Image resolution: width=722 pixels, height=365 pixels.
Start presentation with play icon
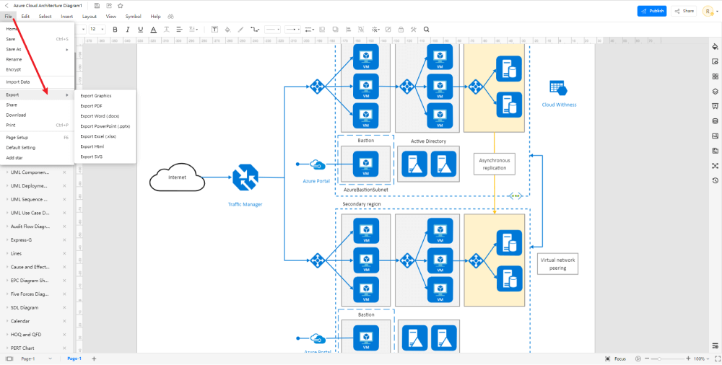click(x=638, y=359)
